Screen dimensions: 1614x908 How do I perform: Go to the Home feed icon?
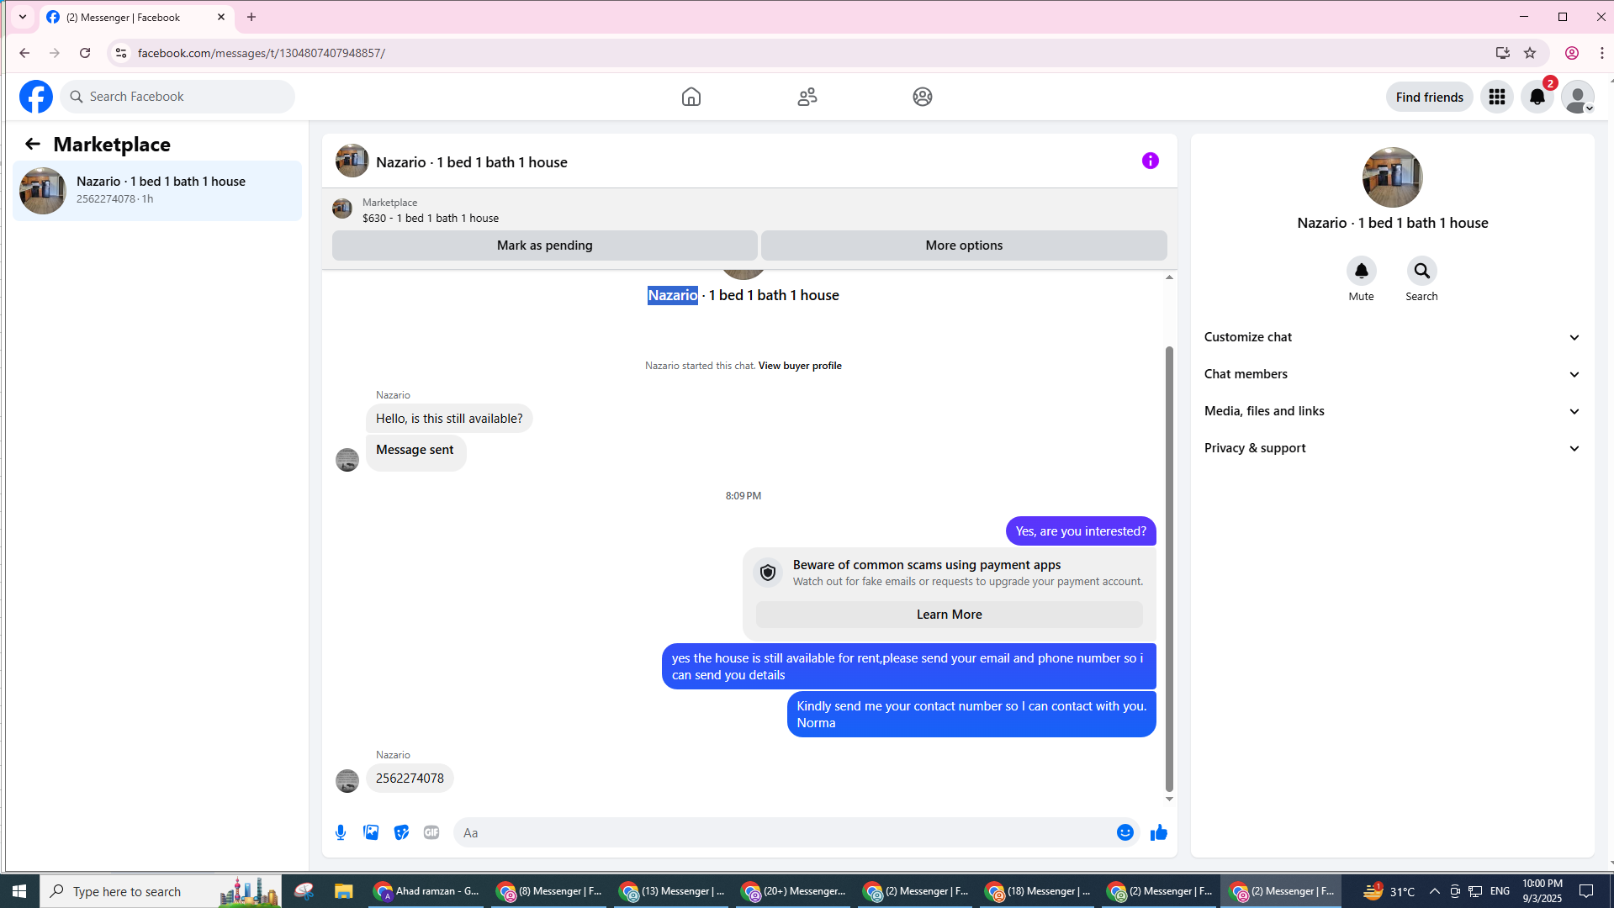pyautogui.click(x=691, y=97)
